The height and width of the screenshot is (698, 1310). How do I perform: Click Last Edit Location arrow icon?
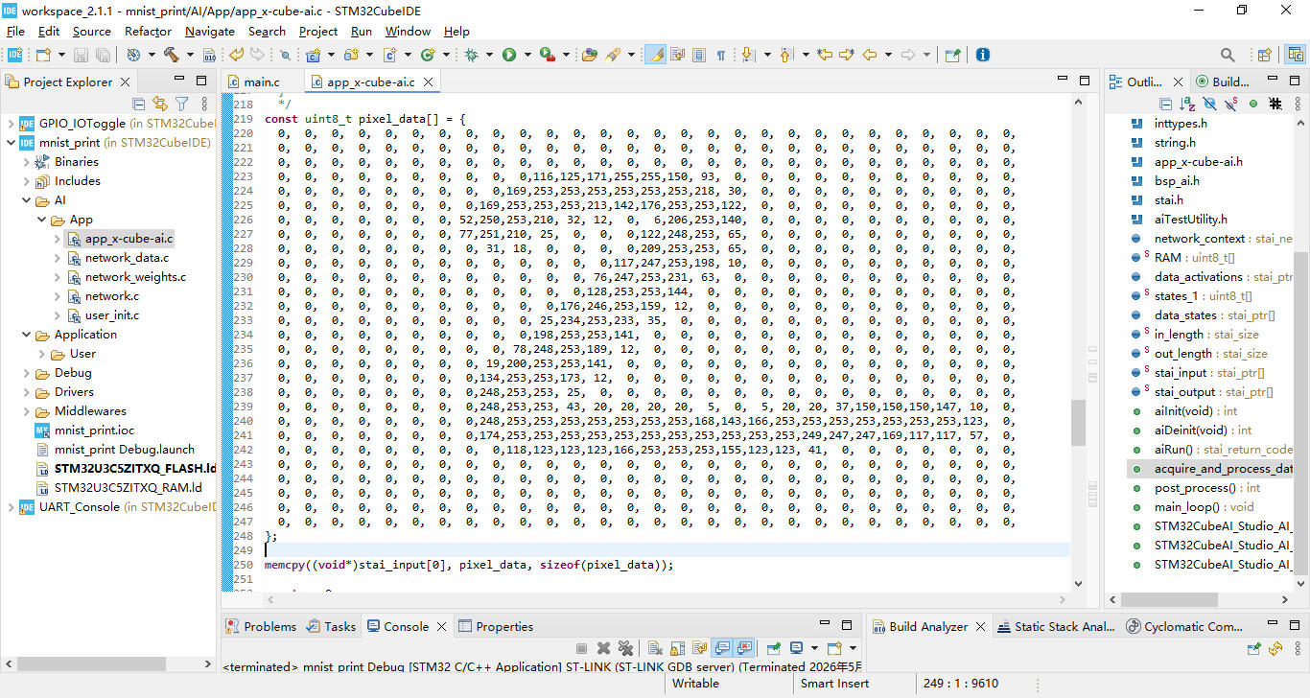pos(825,55)
